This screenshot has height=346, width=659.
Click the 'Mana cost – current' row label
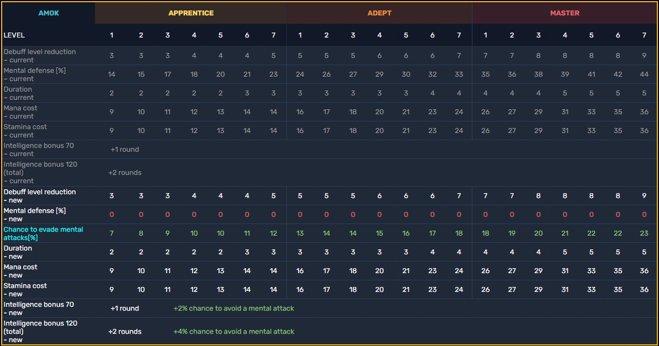coord(20,112)
